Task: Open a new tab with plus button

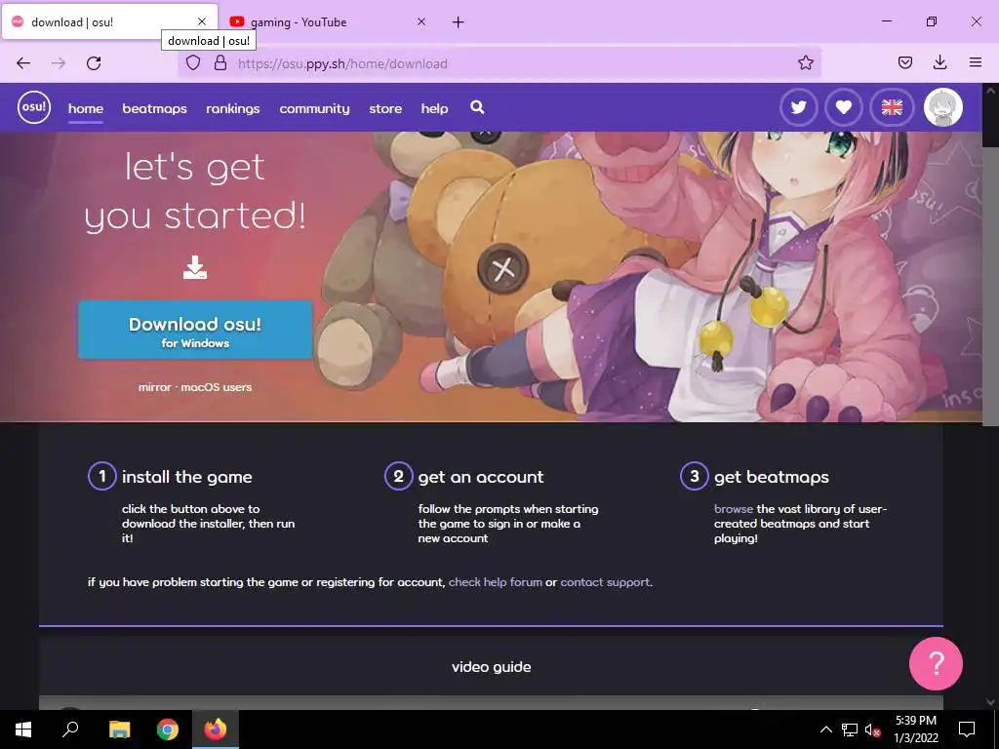Action: pos(459,22)
